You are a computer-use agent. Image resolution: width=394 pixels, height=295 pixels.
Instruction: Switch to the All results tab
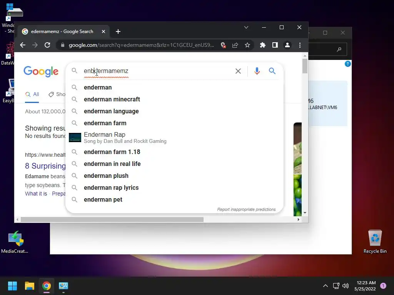(32, 94)
